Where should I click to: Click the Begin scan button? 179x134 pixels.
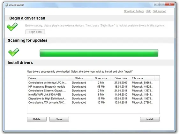pyautogui.click(x=35, y=32)
